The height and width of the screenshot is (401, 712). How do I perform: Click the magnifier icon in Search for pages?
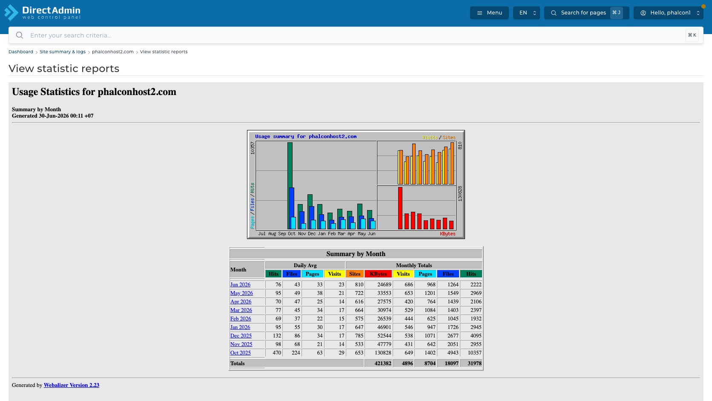(x=554, y=13)
